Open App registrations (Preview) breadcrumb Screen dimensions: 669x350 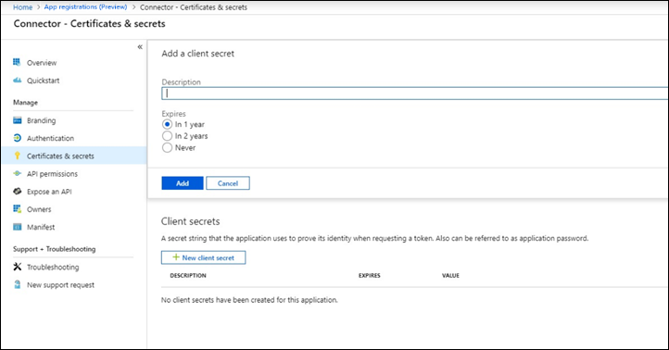pyautogui.click(x=85, y=7)
